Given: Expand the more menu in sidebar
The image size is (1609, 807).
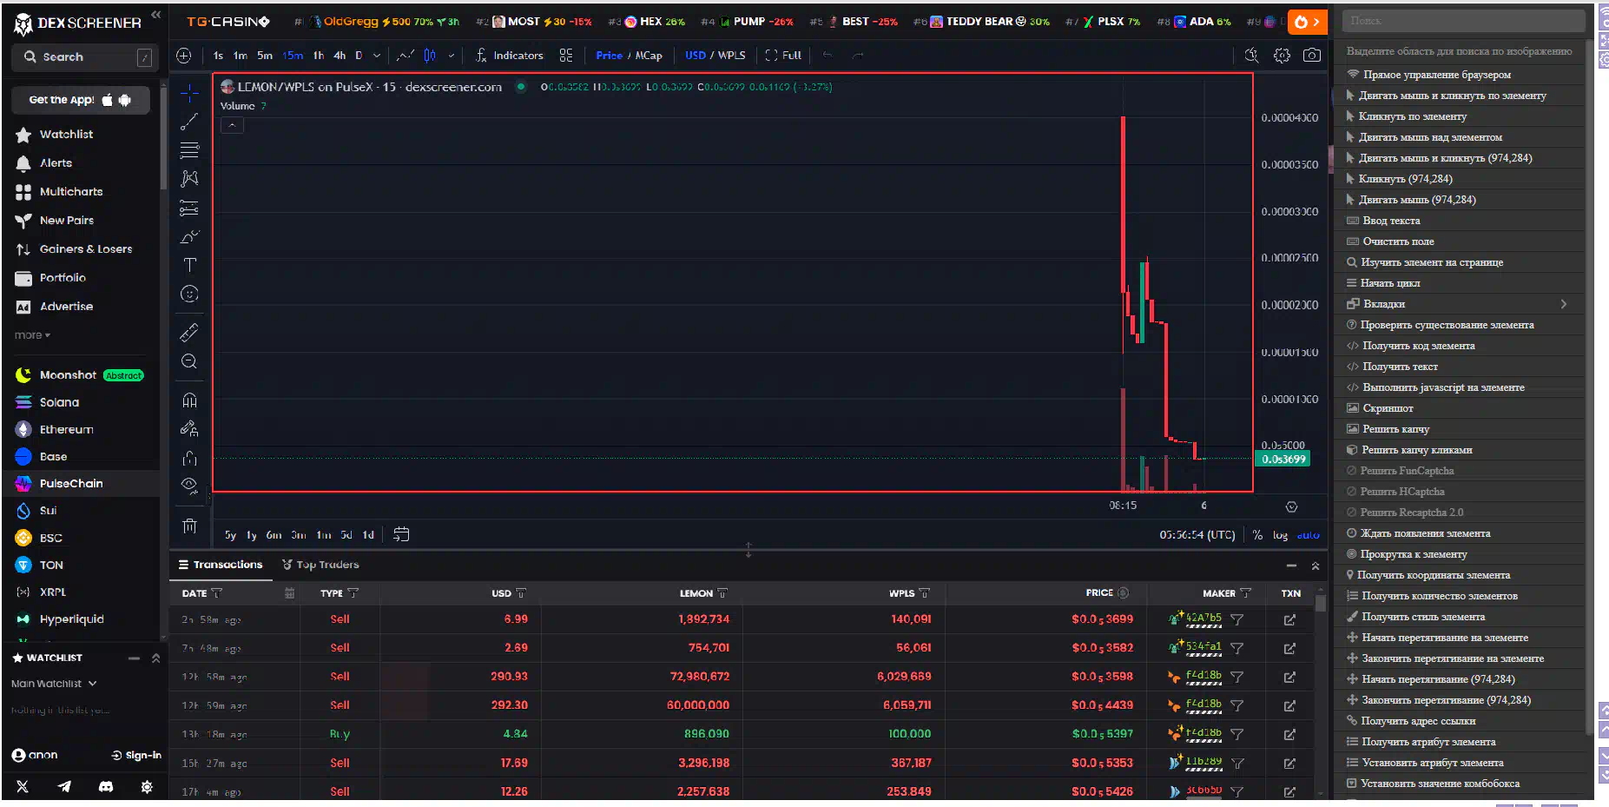Looking at the screenshot, I should pos(32,335).
